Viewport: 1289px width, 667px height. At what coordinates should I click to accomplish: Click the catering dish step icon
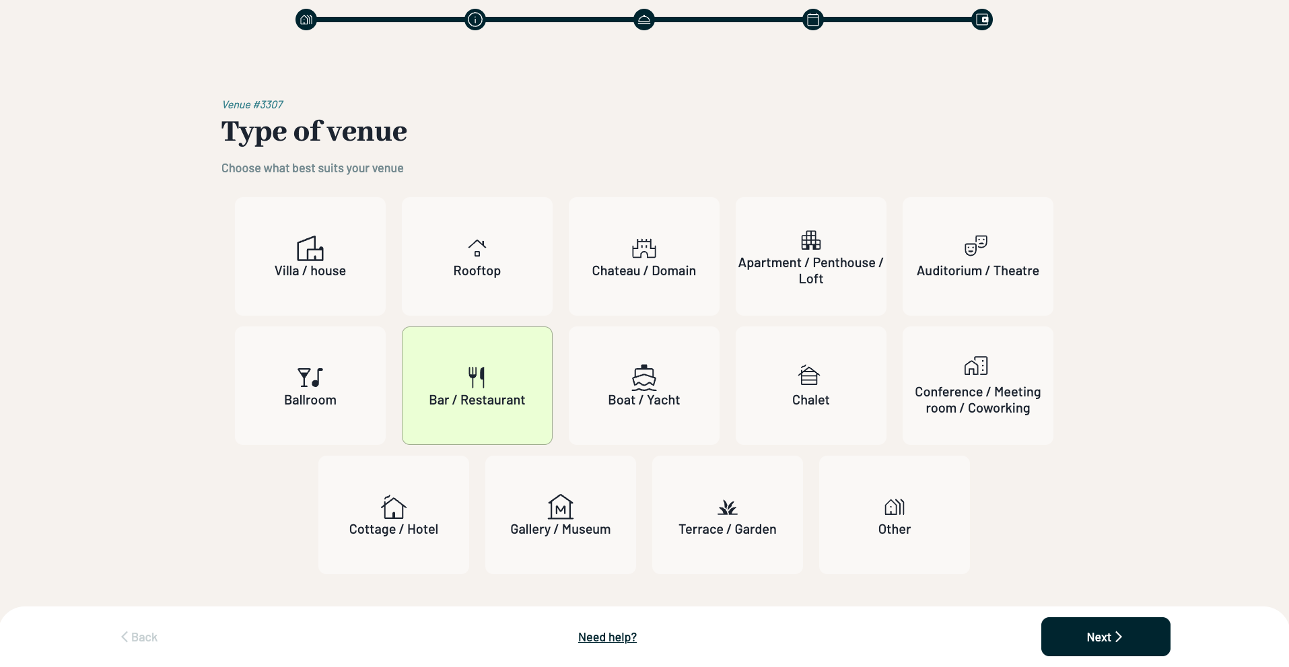coord(644,20)
